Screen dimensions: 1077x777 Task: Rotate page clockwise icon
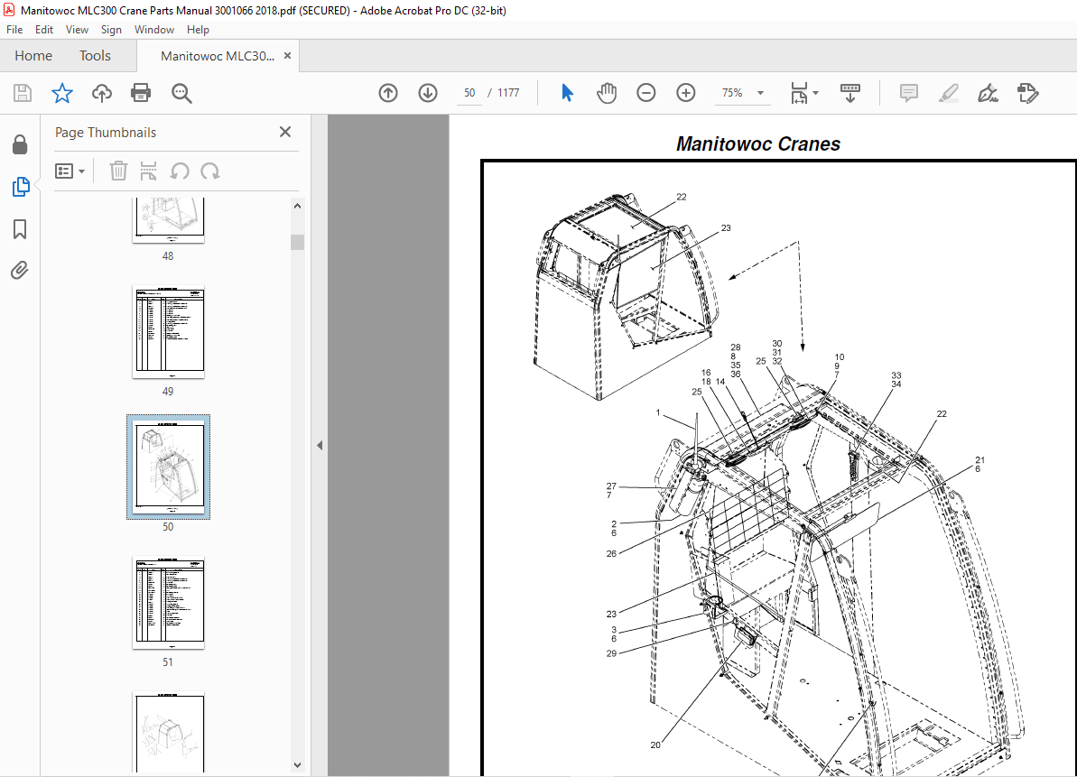tap(210, 171)
